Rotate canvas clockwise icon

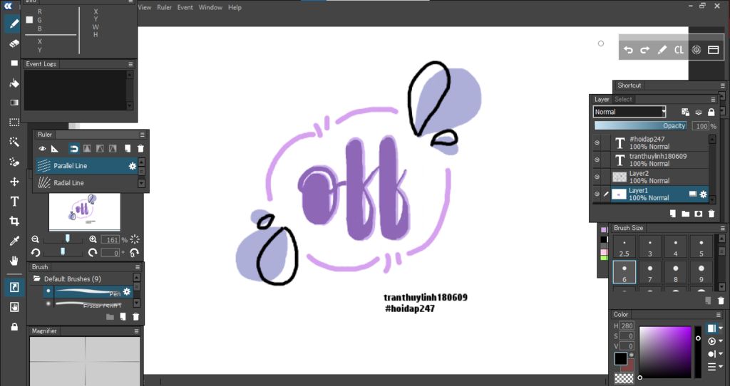pos(93,253)
